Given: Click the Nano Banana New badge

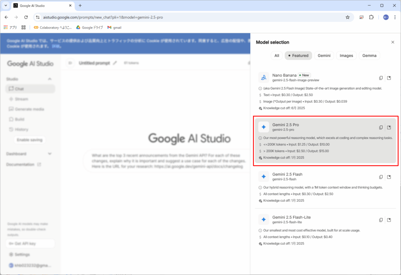Looking at the screenshot, I should pos(304,75).
